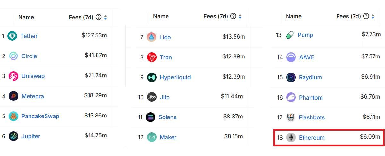Open the Raydium protocol link
Image resolution: width=385 pixels, height=156 pixels.
point(311,77)
